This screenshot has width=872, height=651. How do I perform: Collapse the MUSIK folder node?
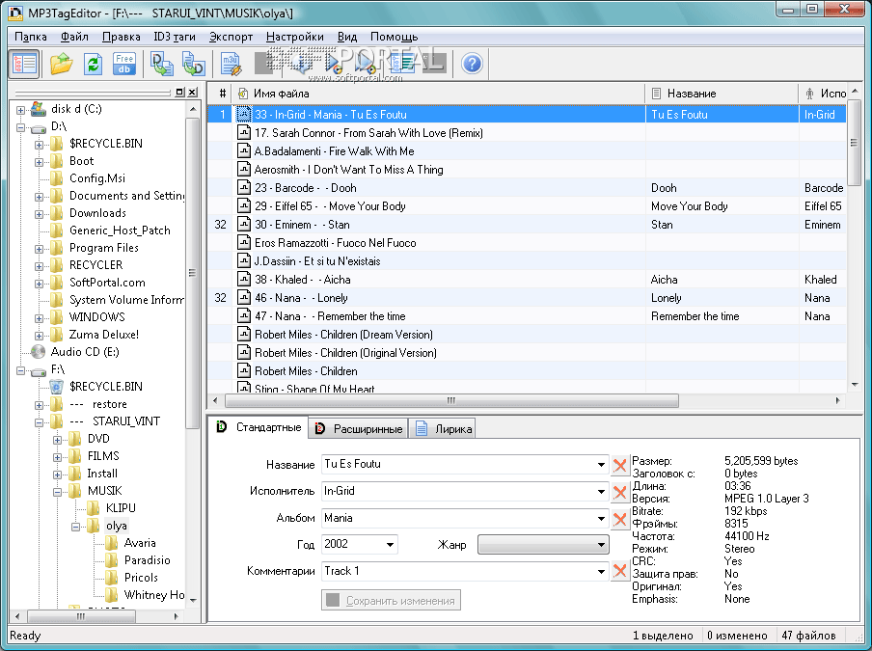point(57,492)
